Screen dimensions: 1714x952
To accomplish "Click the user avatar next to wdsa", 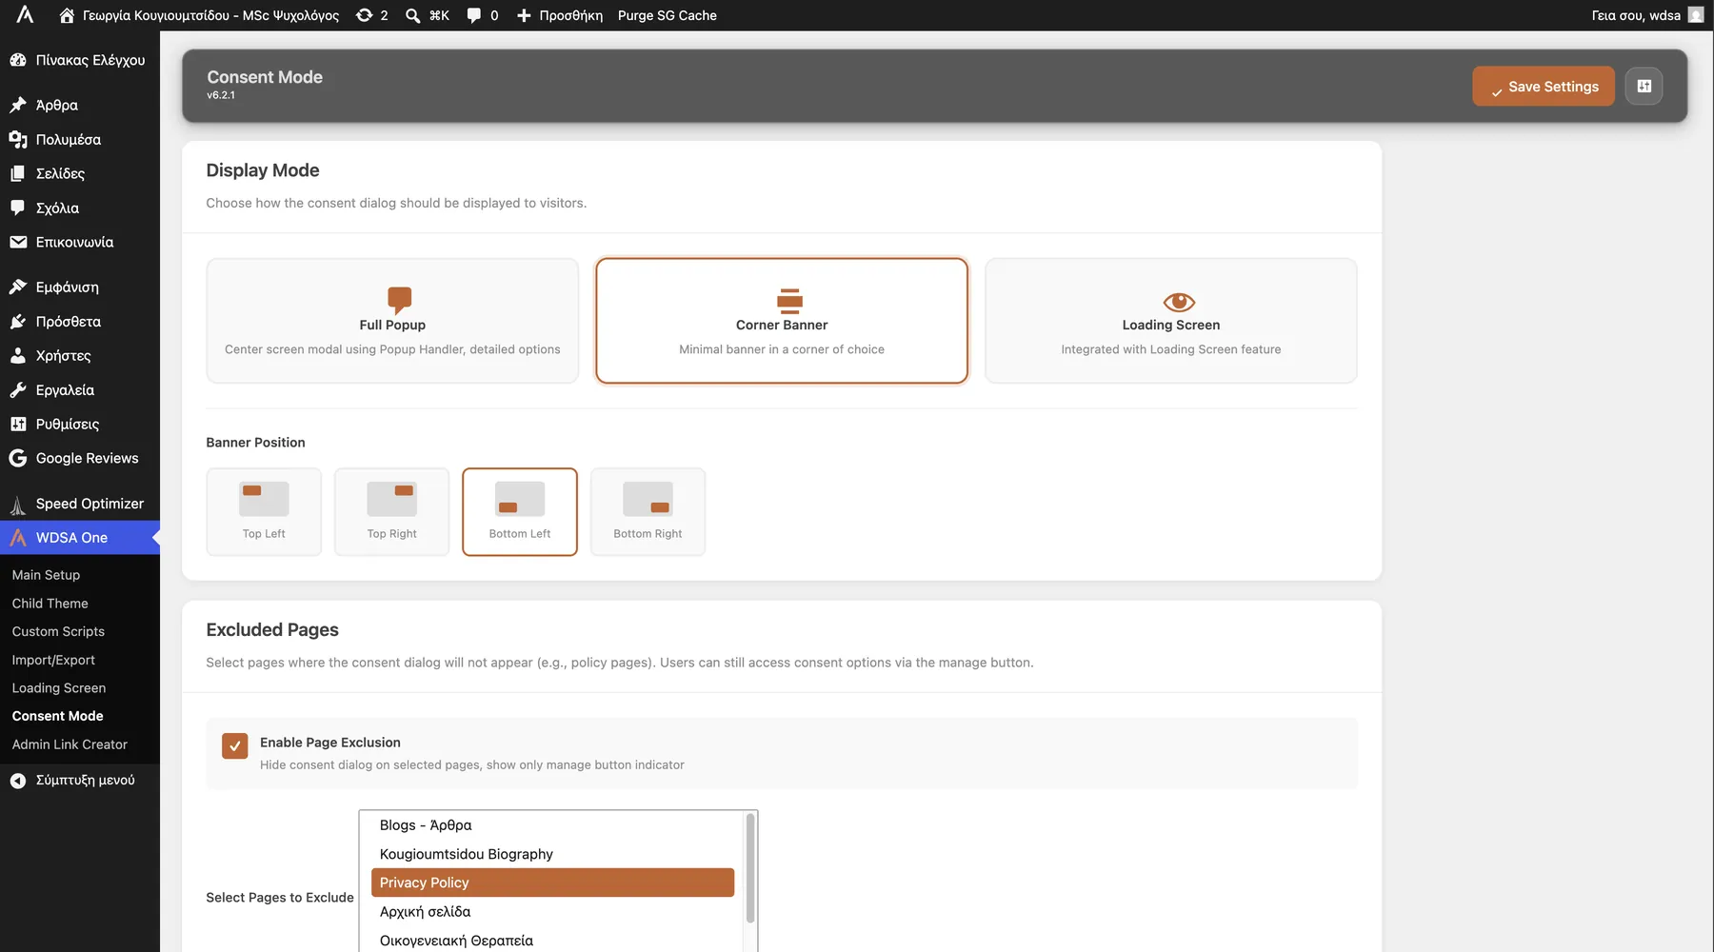I will coord(1696,15).
